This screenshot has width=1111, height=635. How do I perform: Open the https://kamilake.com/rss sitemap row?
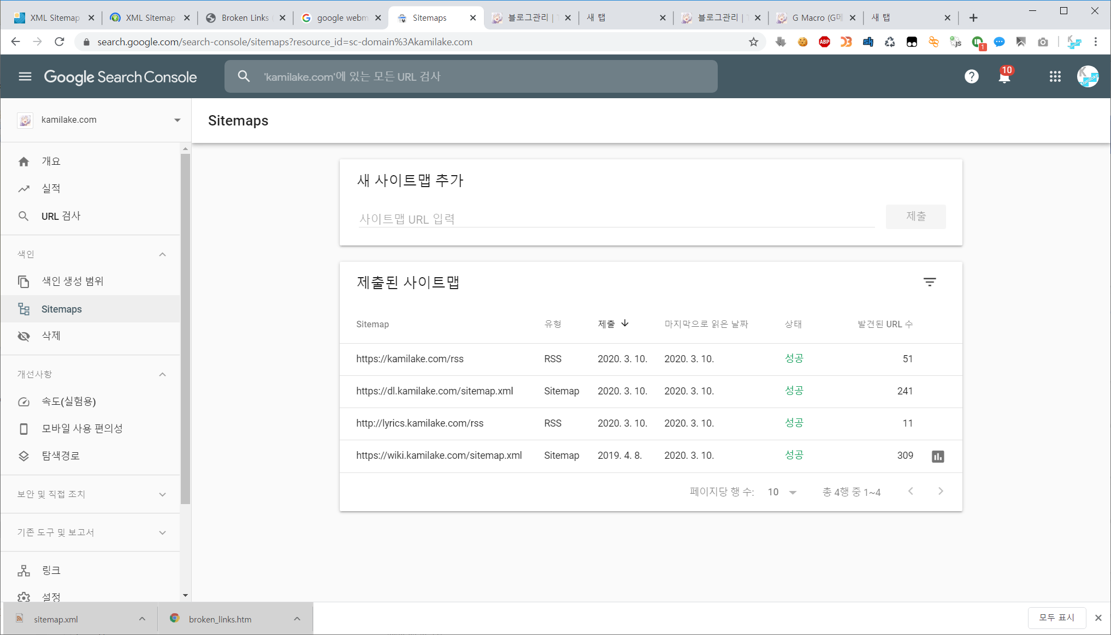click(410, 359)
